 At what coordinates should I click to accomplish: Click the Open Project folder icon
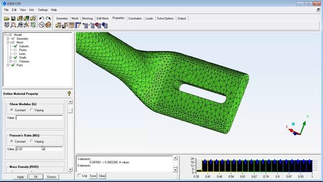click(7, 19)
